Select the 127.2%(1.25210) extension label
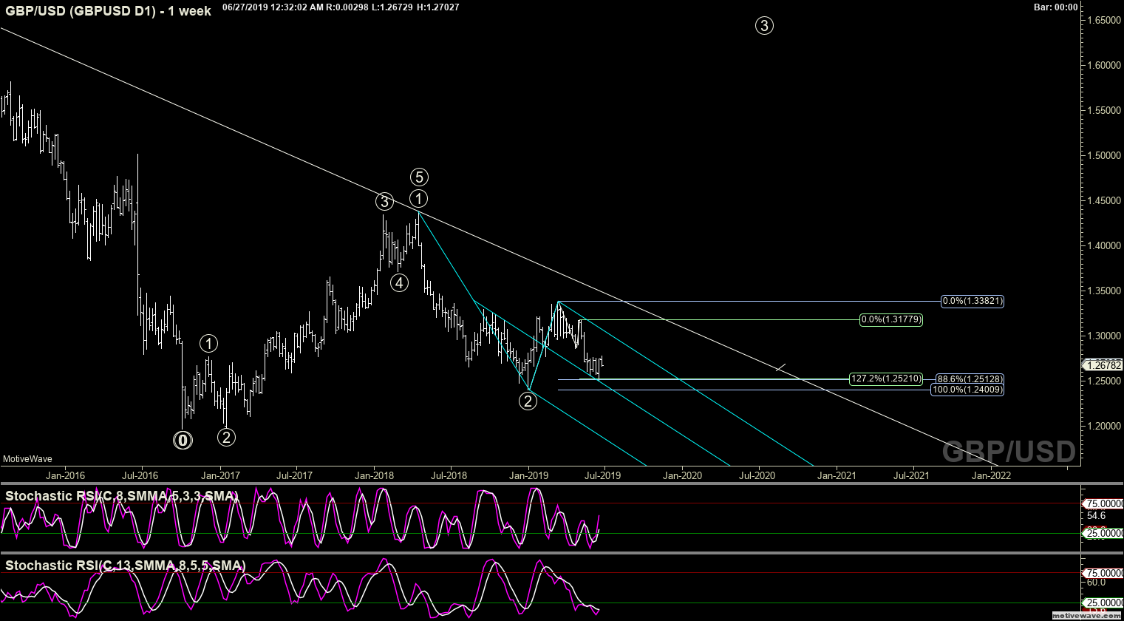Viewport: 1124px width, 621px height. (x=886, y=379)
